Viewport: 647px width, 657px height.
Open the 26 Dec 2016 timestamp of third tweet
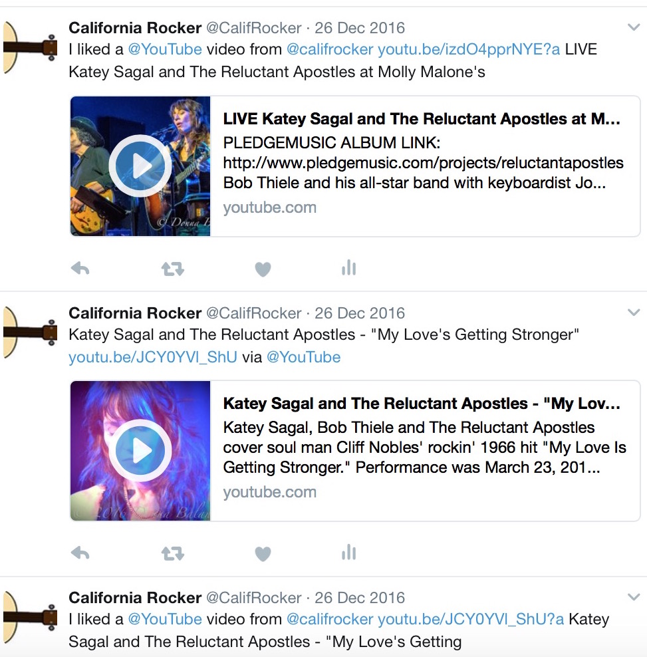coord(360,598)
